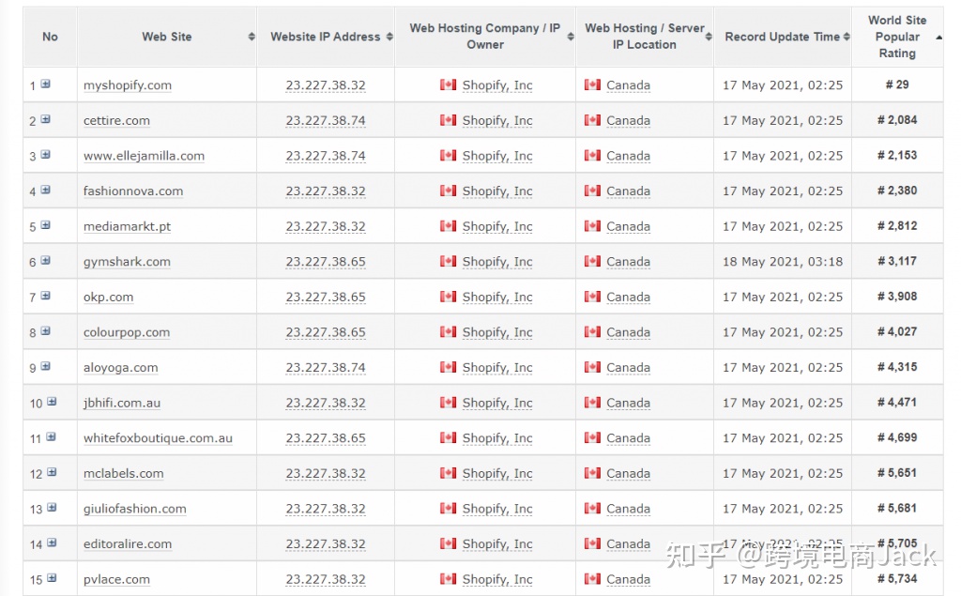Click Shopify, Inc host for colourpop.com
This screenshot has height=596, width=961.
497,332
